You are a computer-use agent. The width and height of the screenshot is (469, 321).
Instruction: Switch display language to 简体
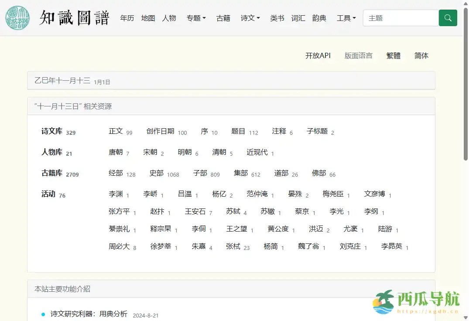[x=421, y=56]
